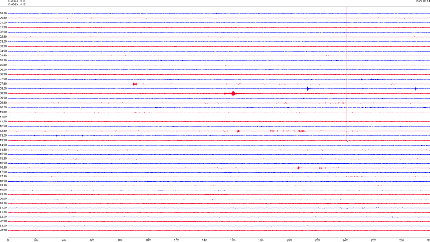Select the 01:30 row label
This screenshot has height=242, width=430.
click(3, 27)
